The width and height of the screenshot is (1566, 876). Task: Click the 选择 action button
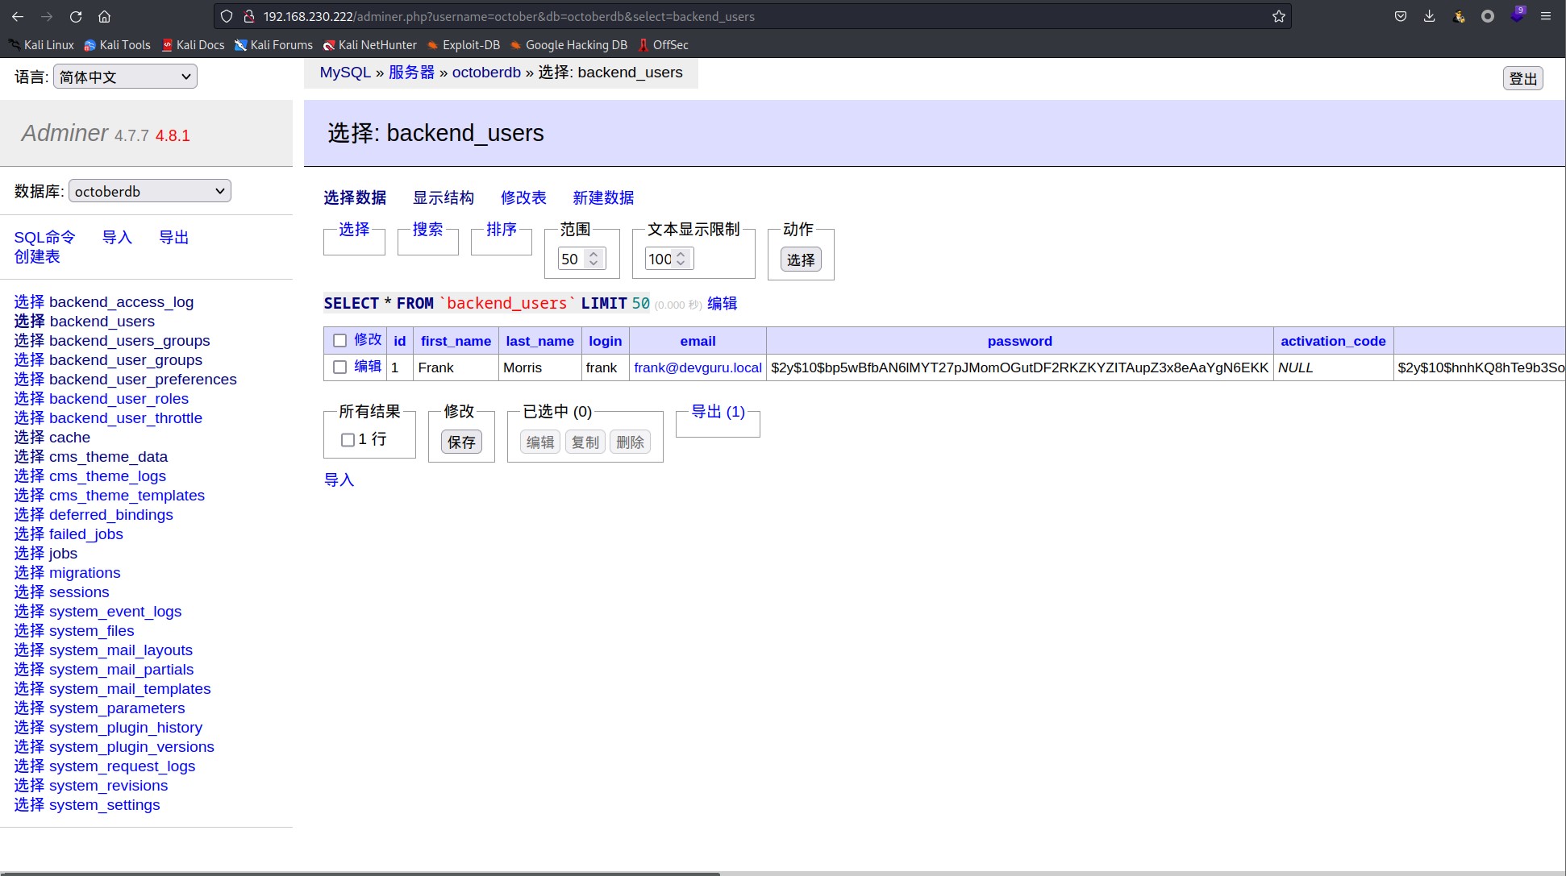pos(801,259)
